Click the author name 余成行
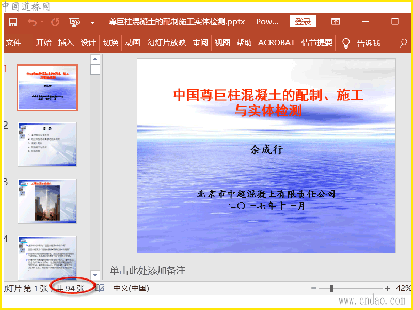This screenshot has width=413, height=310. click(266, 150)
